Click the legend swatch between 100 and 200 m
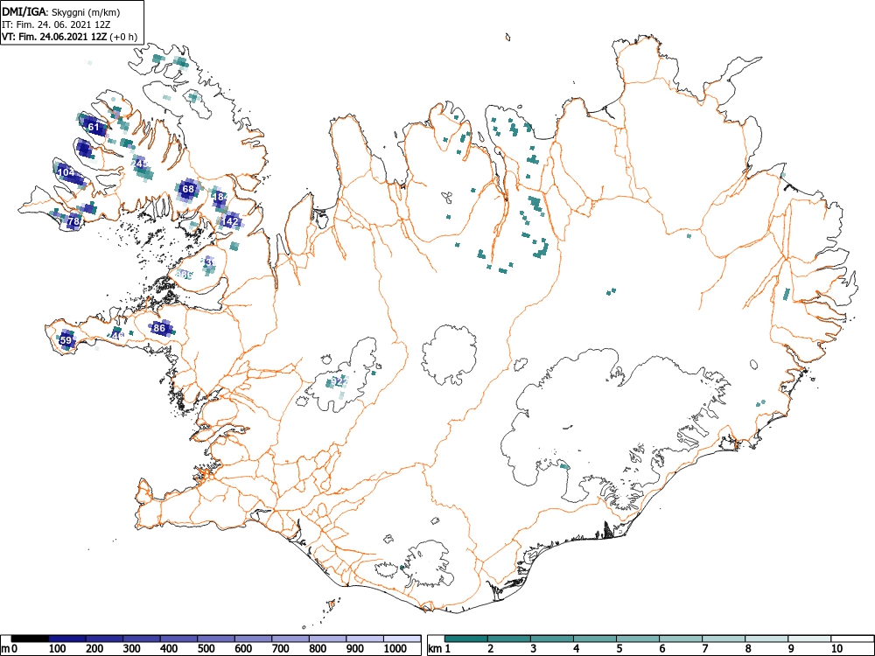The width and height of the screenshot is (875, 656). coord(67,639)
